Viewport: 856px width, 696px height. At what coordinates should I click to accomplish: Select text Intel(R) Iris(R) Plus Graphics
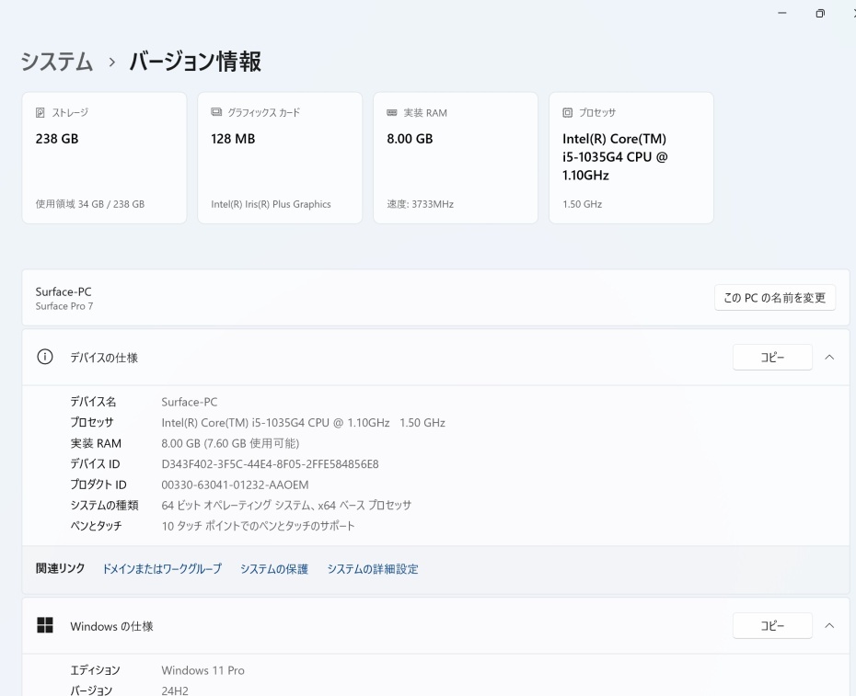[x=271, y=204]
